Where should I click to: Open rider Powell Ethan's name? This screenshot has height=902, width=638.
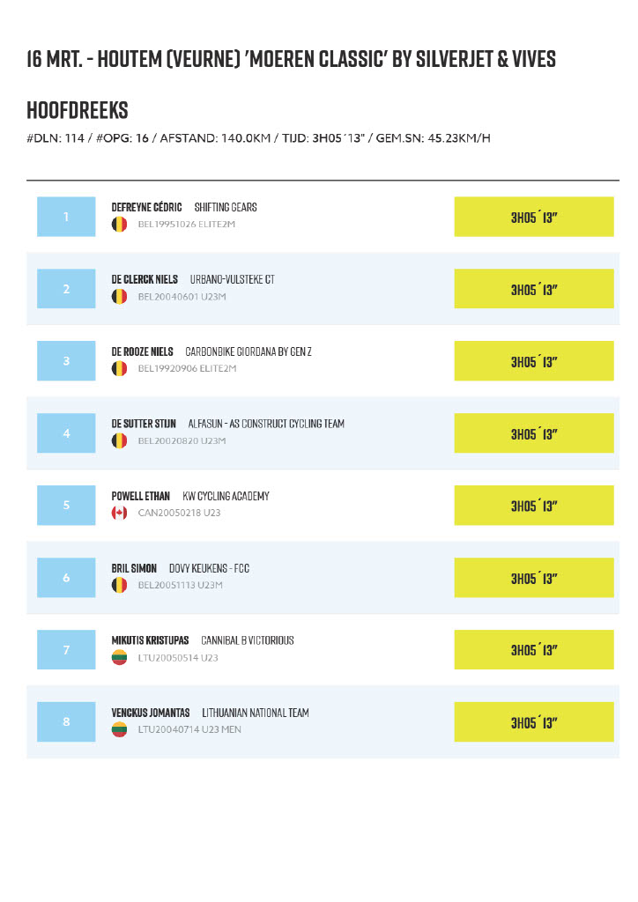coord(140,496)
